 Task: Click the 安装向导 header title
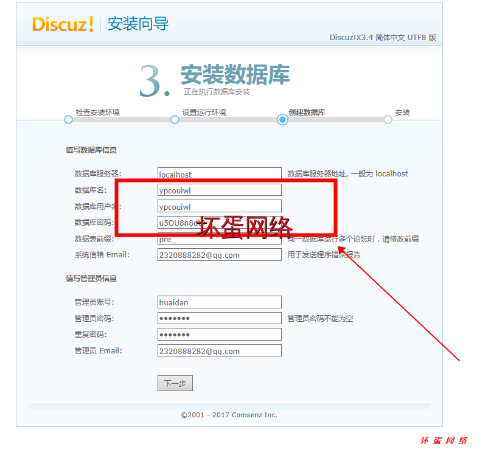138,24
